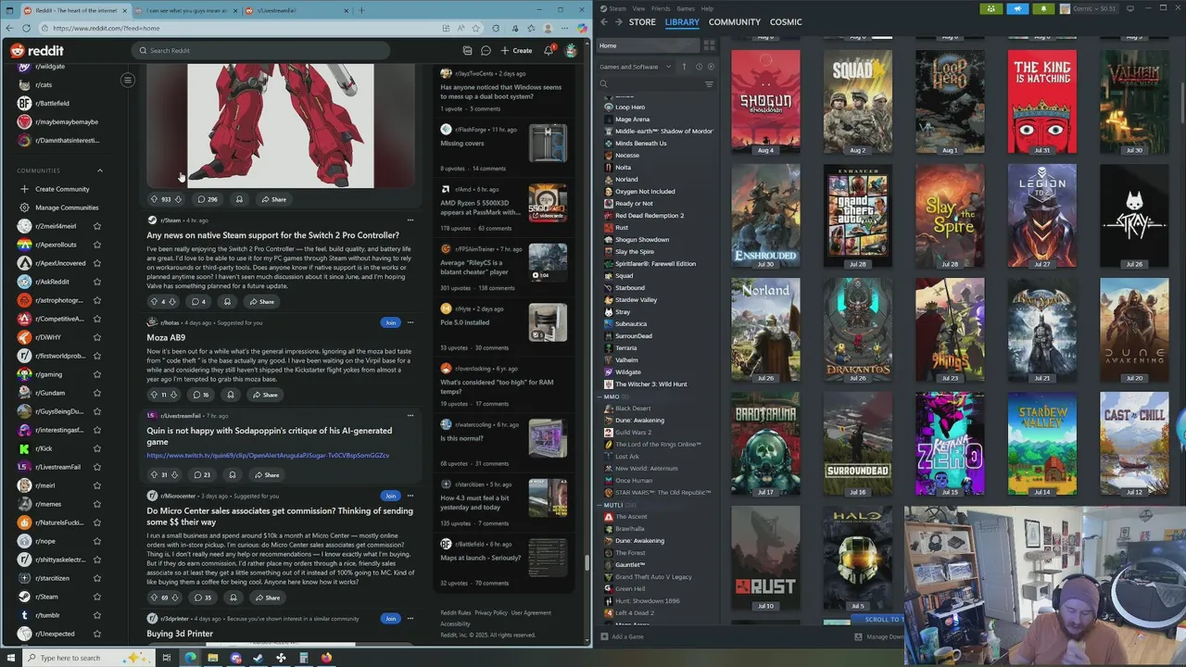Switch to the r/LivestreamFail browser tab
The height and width of the screenshot is (667, 1186).
click(296, 10)
